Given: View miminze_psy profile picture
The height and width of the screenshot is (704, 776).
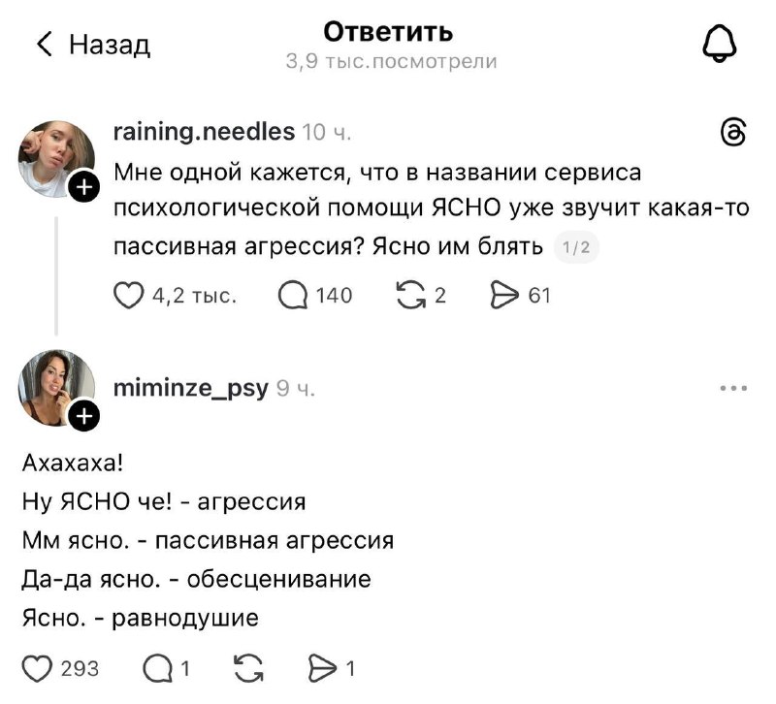Looking at the screenshot, I should tap(56, 388).
